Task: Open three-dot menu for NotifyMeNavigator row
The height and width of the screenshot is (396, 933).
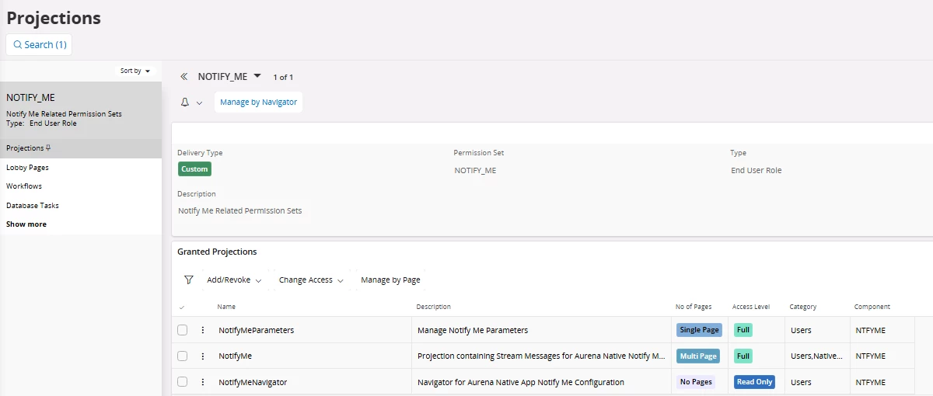Action: 203,382
